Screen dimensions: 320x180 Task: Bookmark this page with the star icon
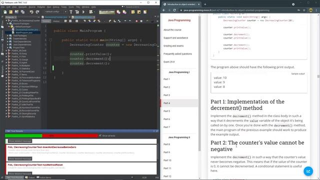coord(304,10)
